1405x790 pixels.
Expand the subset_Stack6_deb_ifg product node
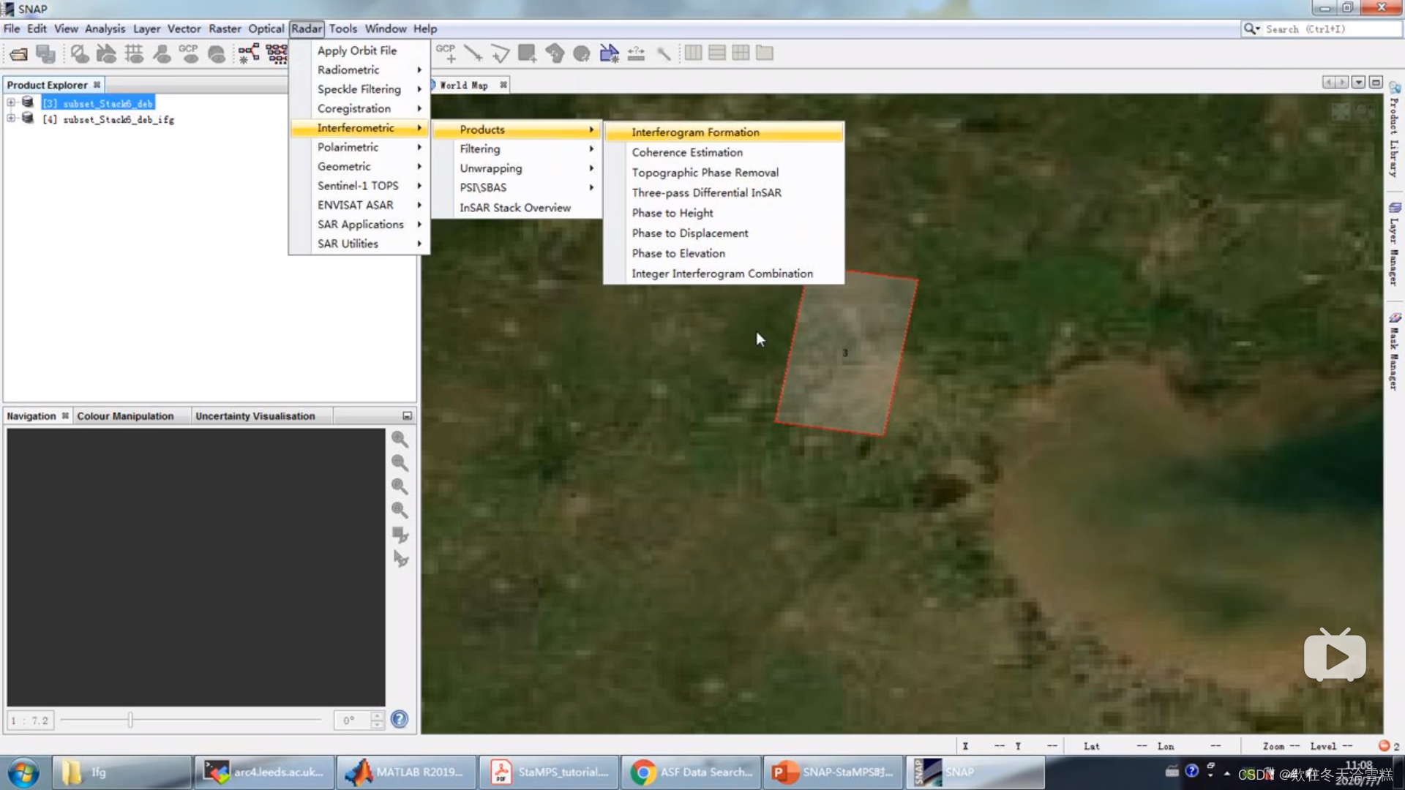(11, 118)
